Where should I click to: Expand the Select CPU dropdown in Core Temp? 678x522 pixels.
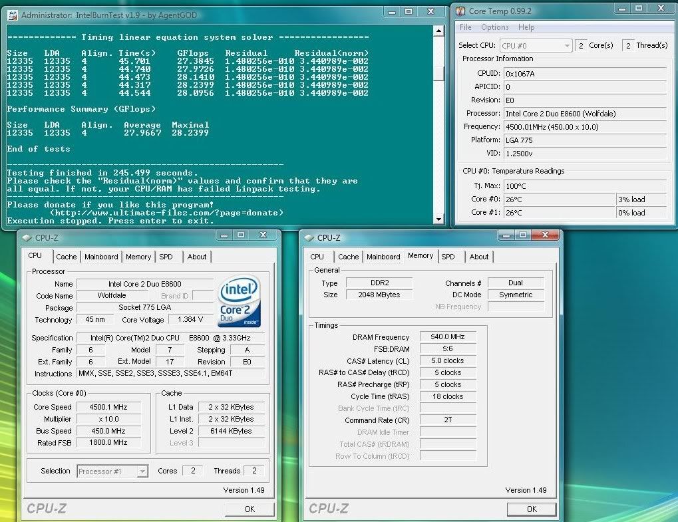click(x=536, y=45)
